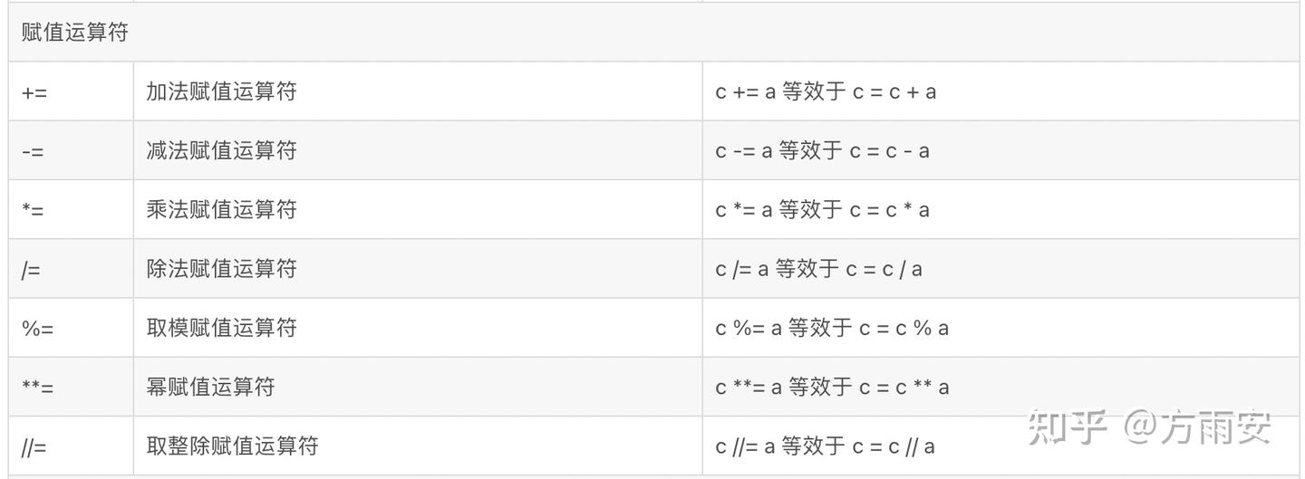Image resolution: width=1305 pixels, height=479 pixels.
Task: Select the 乘法赋值运算符 description text
Action: click(x=221, y=210)
